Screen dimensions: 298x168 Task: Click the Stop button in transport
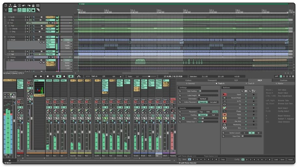coord(48,76)
